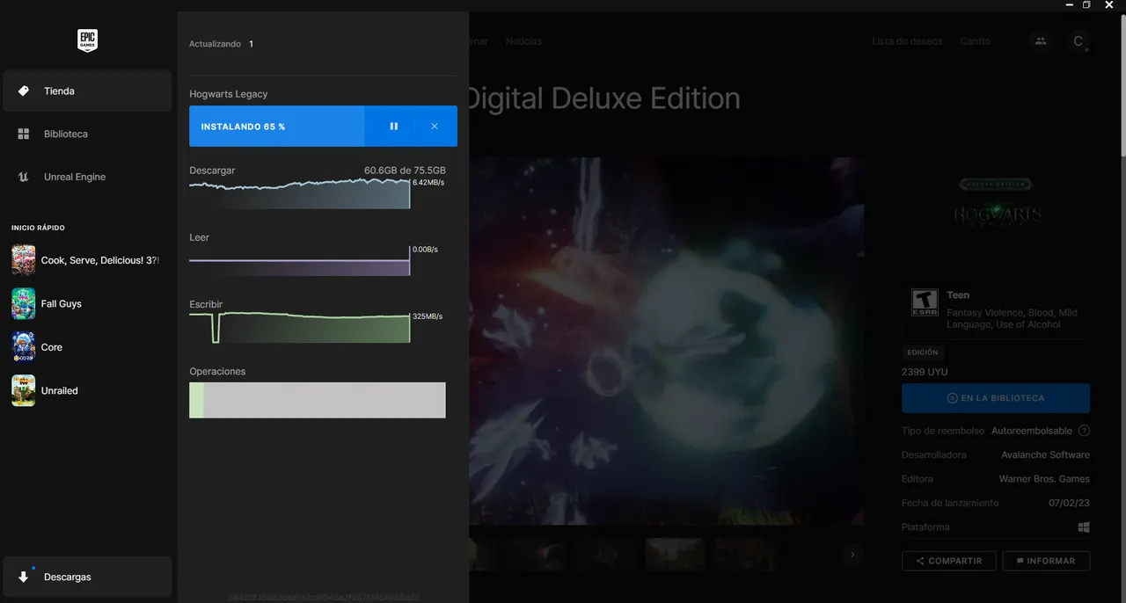
Task: Launch Fall Guys from quick launch
Action: (x=87, y=304)
